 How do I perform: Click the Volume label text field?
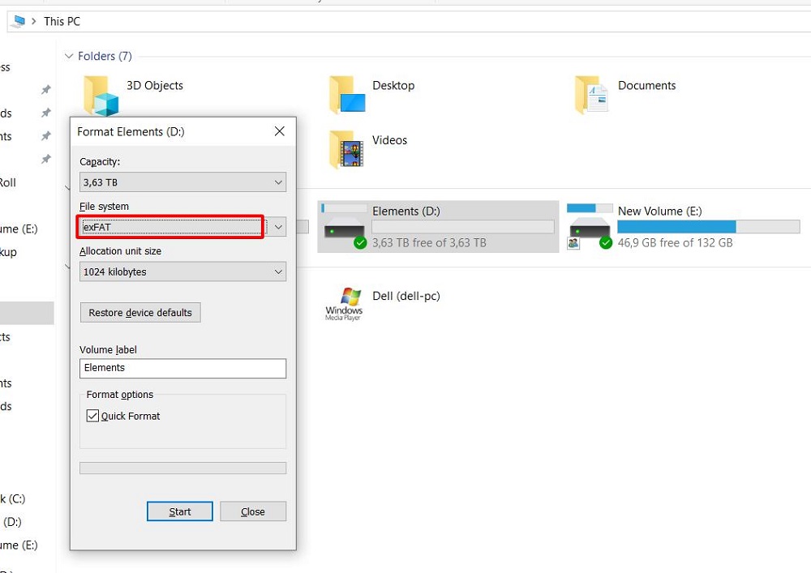coord(182,368)
